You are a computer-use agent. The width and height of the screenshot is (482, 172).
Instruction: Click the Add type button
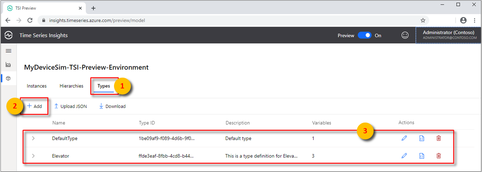coord(35,106)
